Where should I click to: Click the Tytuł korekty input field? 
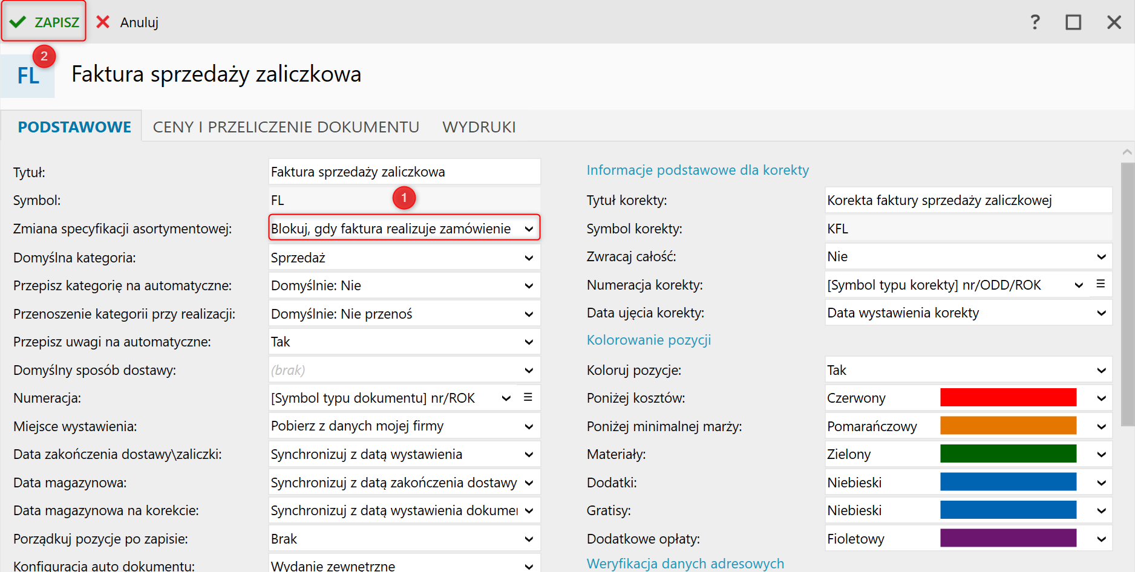tap(968, 201)
